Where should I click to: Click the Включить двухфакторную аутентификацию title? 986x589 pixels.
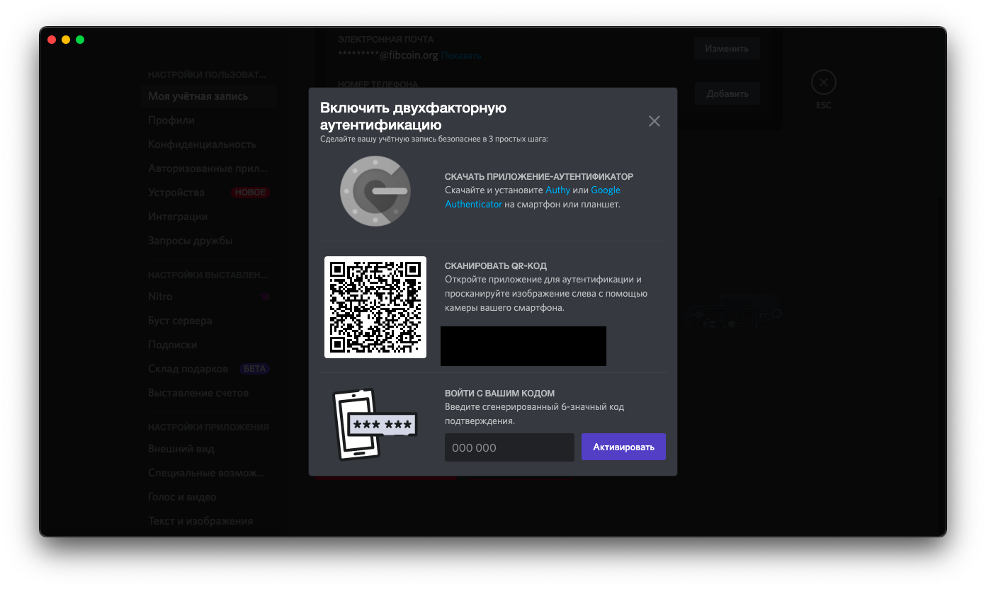tap(413, 116)
